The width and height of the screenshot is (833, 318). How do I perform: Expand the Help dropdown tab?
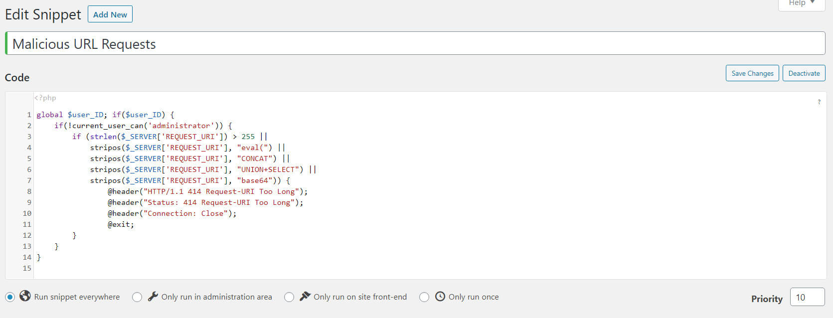pos(801,3)
